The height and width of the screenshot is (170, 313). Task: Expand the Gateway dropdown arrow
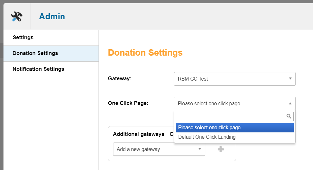tap(290, 79)
